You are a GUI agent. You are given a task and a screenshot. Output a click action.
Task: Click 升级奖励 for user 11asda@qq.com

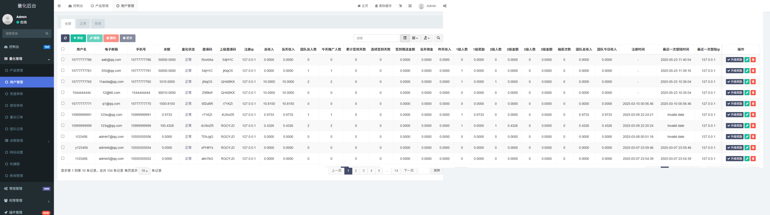click(x=735, y=82)
